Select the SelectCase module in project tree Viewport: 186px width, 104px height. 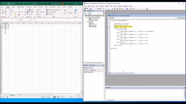coord(94,27)
